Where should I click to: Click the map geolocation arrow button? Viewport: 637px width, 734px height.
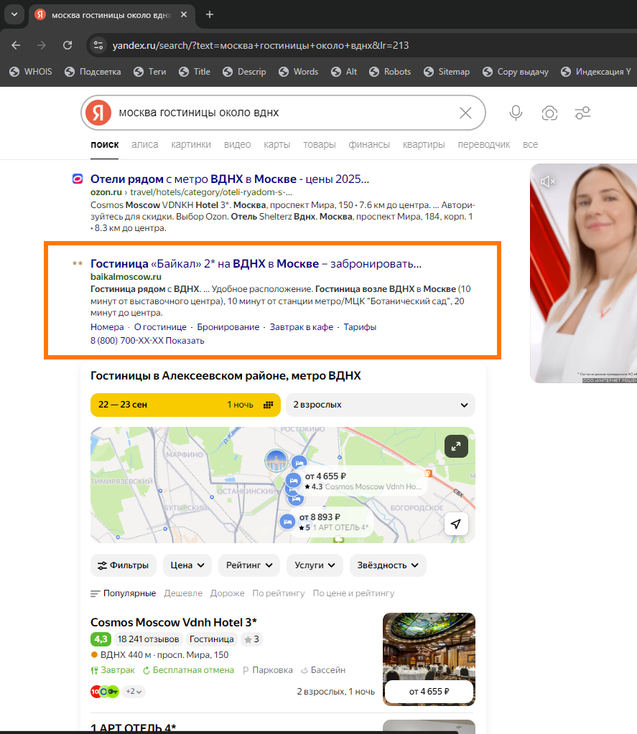(x=456, y=524)
